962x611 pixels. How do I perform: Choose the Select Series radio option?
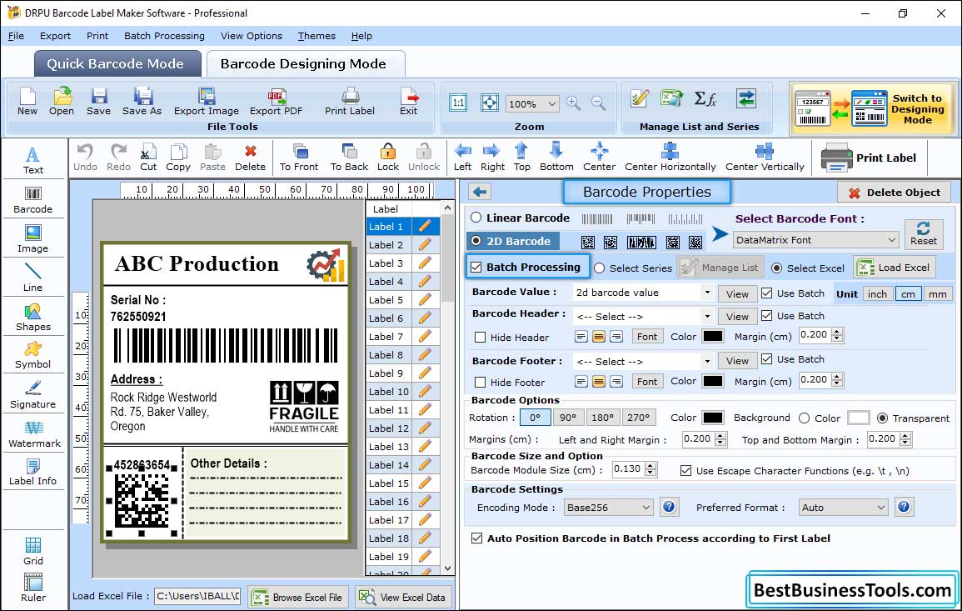click(x=600, y=268)
